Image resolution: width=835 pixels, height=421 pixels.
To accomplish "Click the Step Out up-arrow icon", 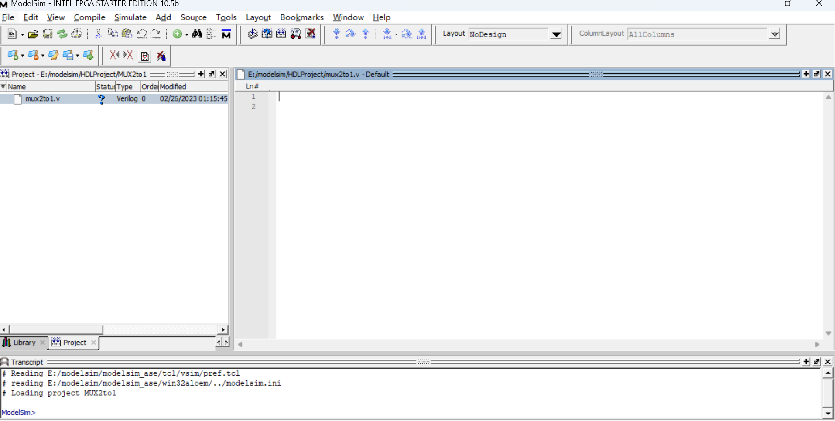I will pos(366,34).
